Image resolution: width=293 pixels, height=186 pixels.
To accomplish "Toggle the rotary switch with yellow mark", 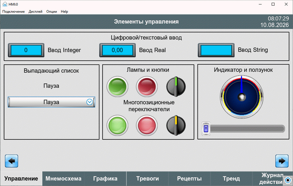I will pyautogui.click(x=176, y=125).
